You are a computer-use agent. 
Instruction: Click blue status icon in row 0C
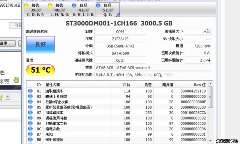pyautogui.click(x=30, y=129)
